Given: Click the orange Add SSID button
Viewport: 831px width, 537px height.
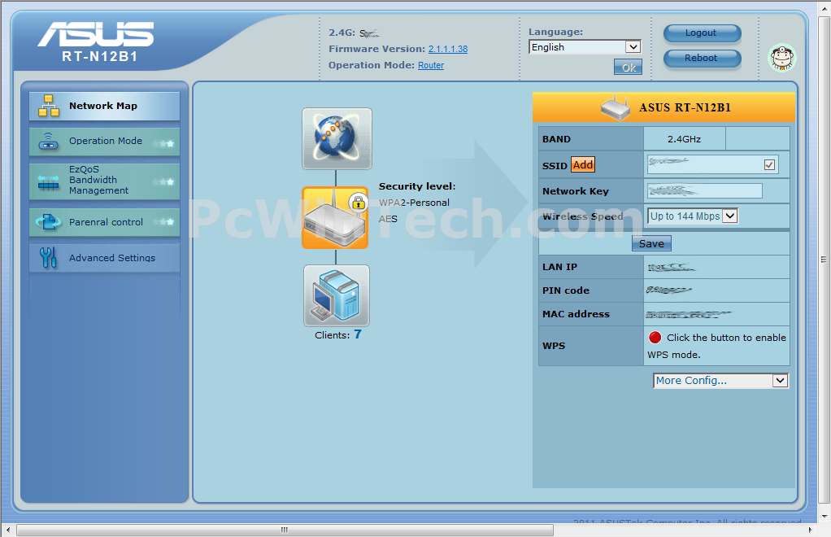Looking at the screenshot, I should tap(582, 165).
